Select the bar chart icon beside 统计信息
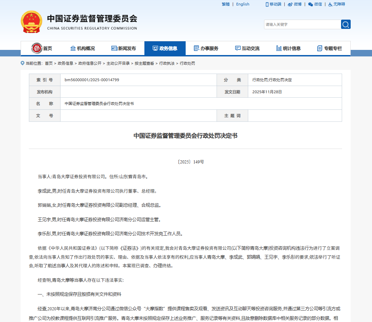This screenshot has height=322, width=372. click(278, 48)
